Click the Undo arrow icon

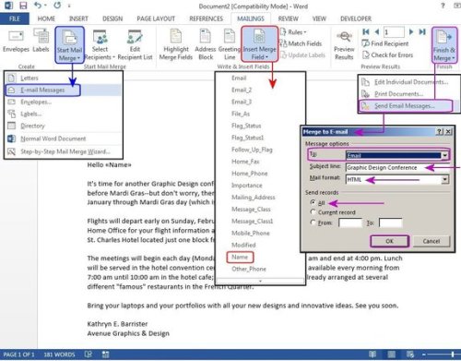point(38,6)
